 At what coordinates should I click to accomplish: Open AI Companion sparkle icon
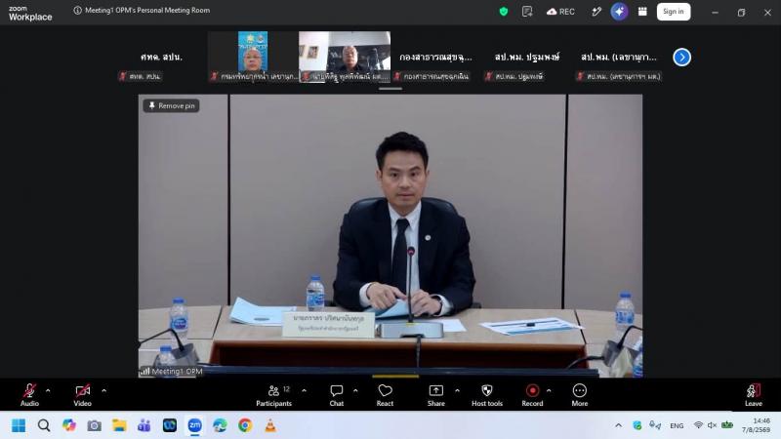[x=619, y=12]
